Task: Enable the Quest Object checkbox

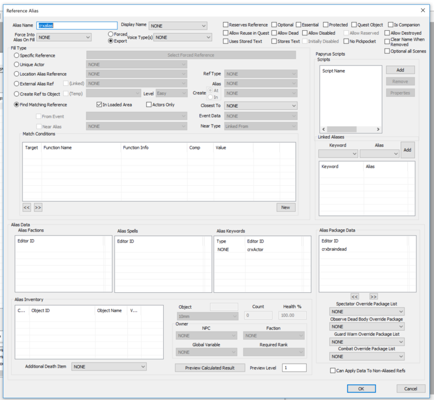Action: tap(354, 25)
